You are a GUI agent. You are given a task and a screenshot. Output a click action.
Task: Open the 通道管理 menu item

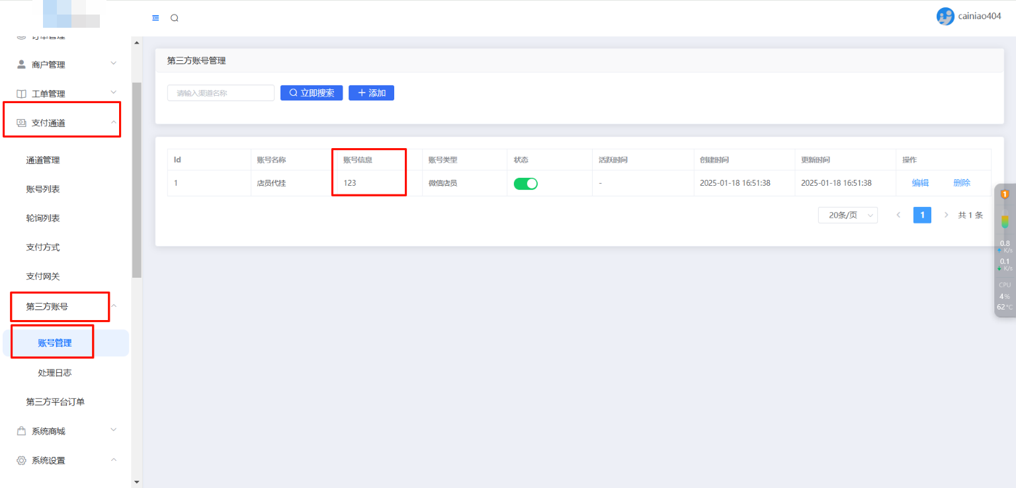pyautogui.click(x=43, y=160)
